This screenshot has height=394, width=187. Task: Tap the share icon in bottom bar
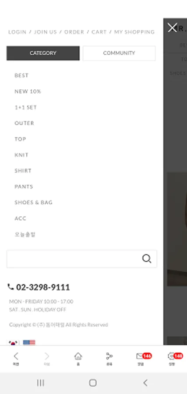109,359
